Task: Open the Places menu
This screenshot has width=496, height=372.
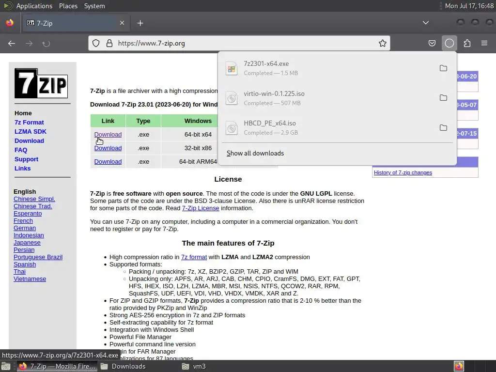Action: tap(68, 6)
